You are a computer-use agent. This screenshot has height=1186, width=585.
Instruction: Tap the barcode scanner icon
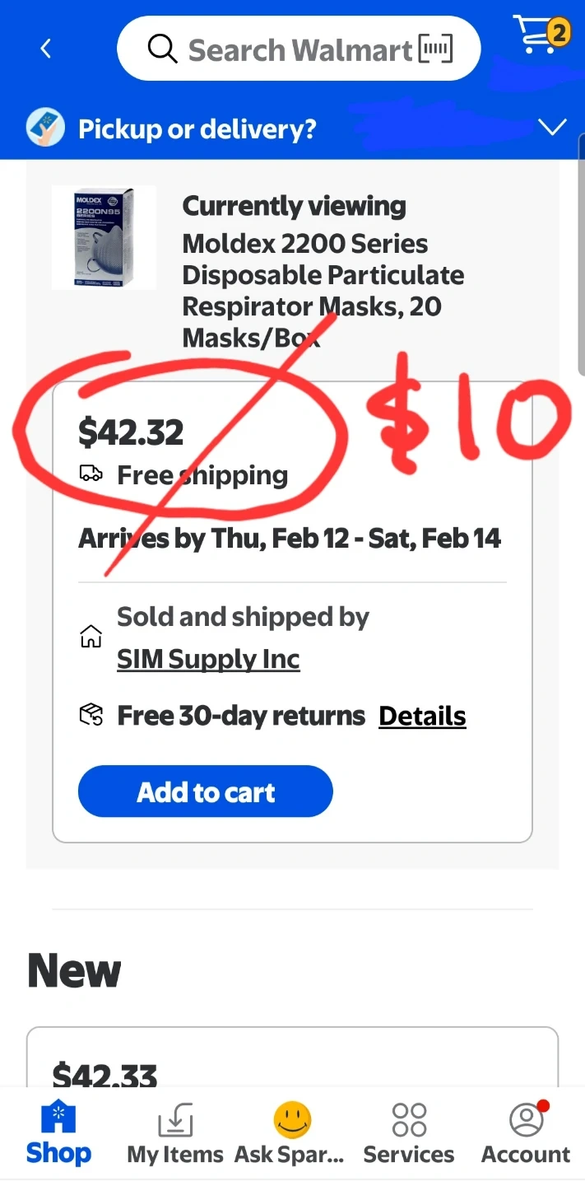[435, 49]
